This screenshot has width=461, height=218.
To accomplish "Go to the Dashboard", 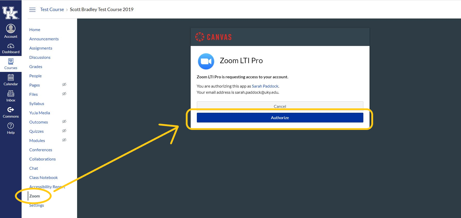I will click(11, 49).
